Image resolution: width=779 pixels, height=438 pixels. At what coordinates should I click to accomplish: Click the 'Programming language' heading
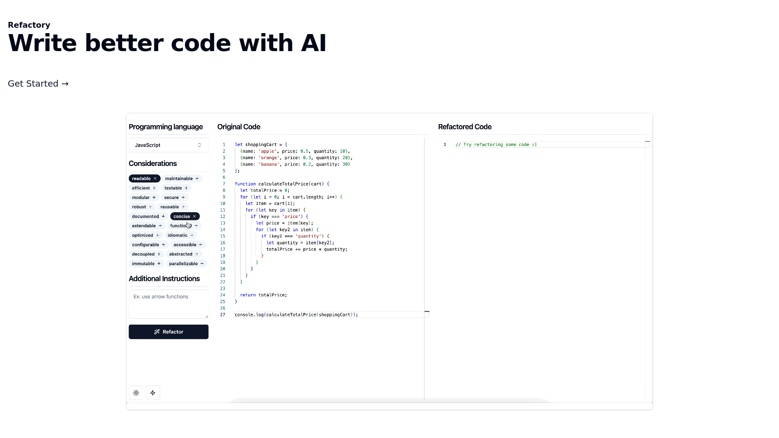click(166, 127)
